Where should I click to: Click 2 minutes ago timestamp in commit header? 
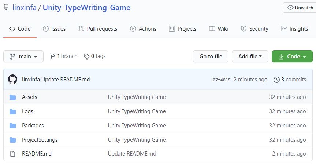[250, 80]
